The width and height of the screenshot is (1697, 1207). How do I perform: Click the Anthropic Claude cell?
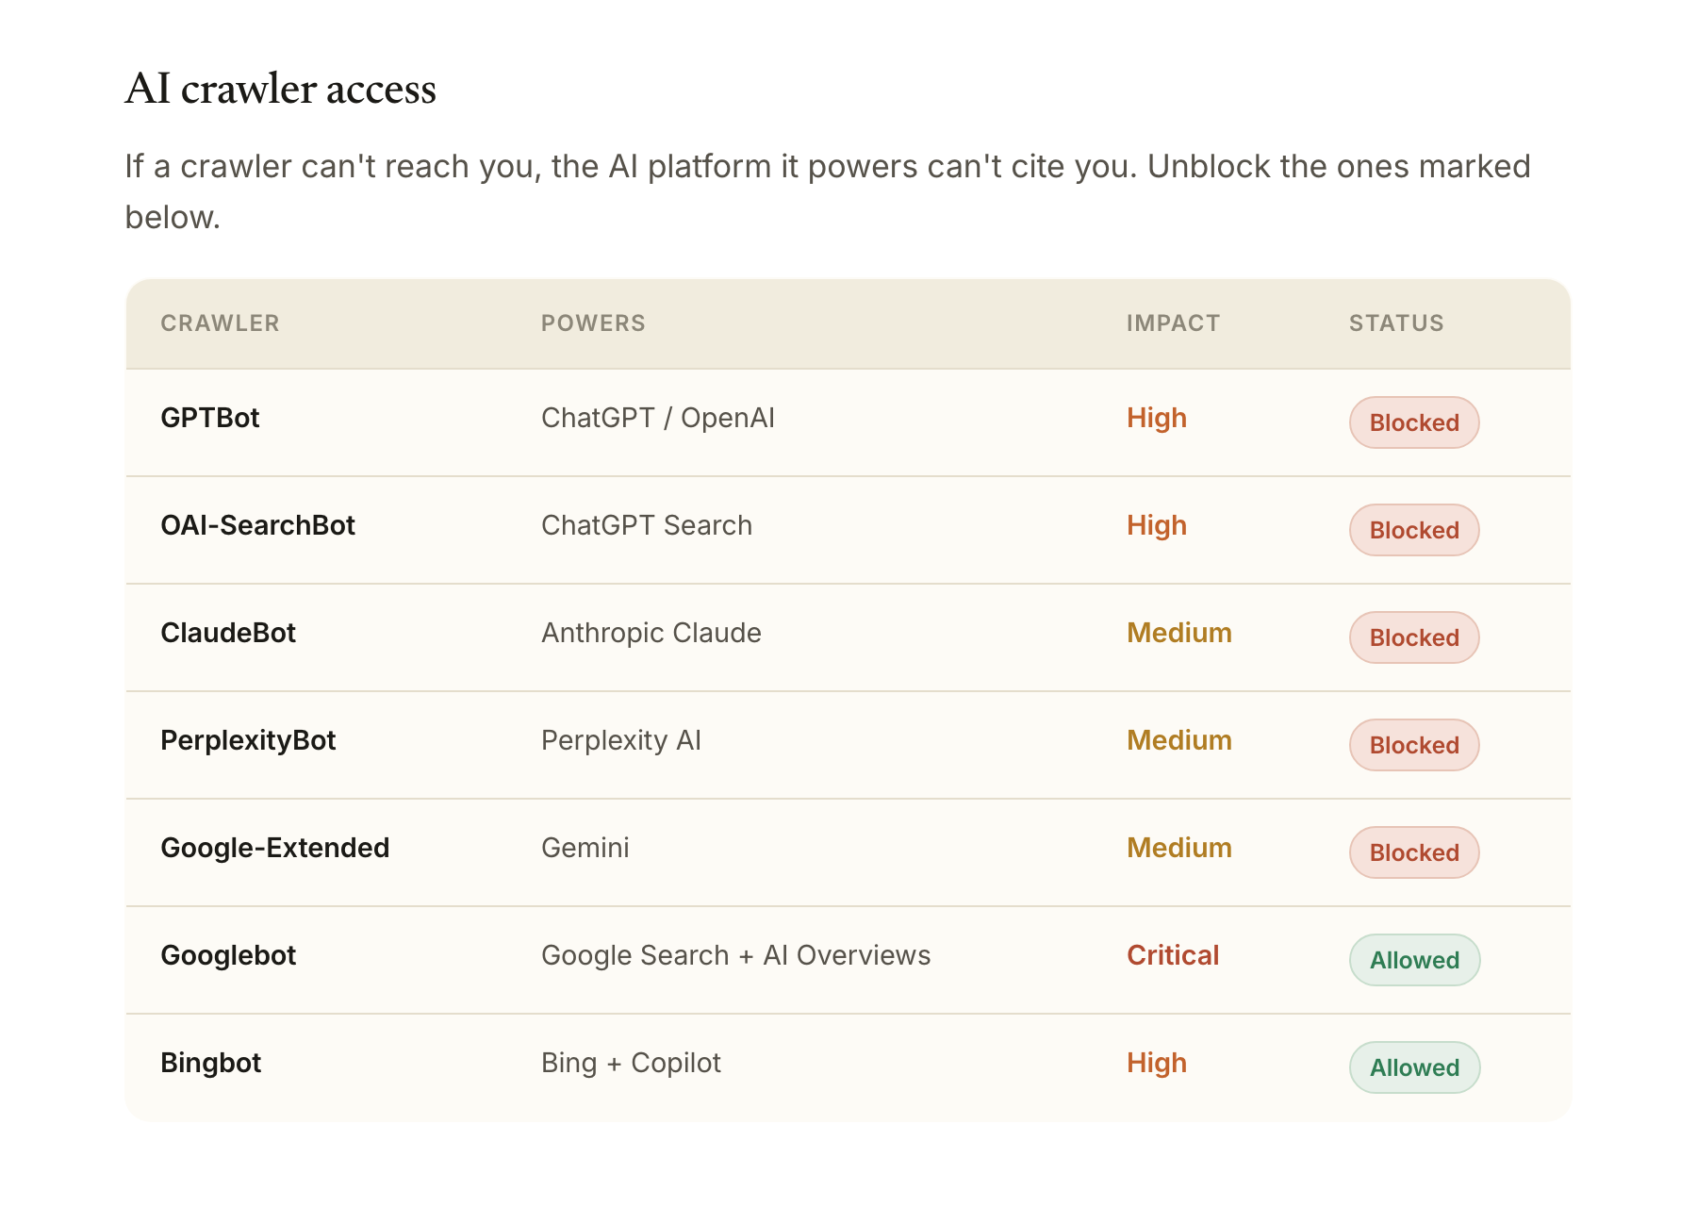[651, 633]
